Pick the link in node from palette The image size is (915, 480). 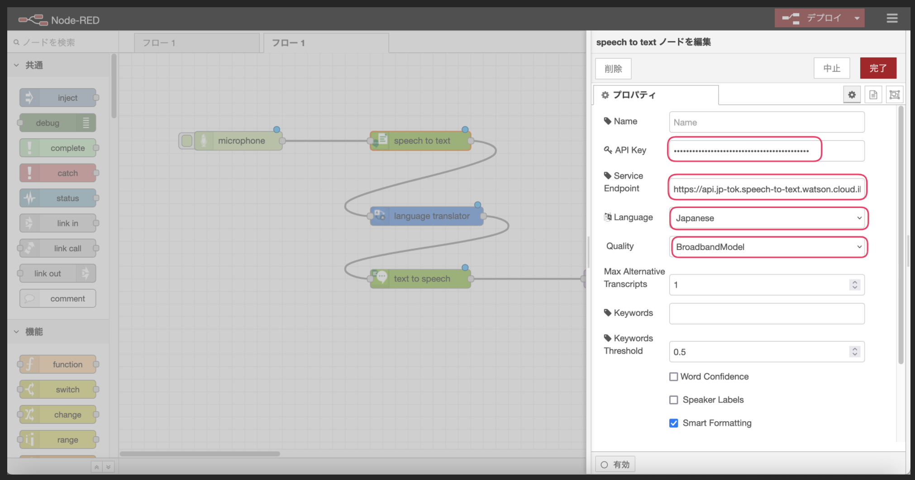pyautogui.click(x=58, y=223)
